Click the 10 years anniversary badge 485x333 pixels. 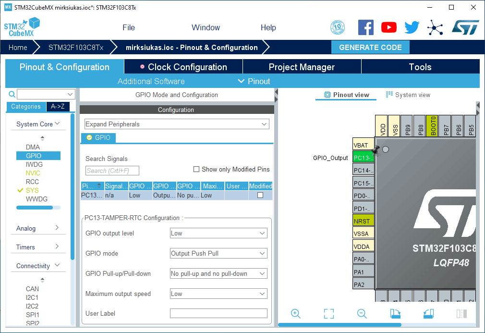(338, 27)
